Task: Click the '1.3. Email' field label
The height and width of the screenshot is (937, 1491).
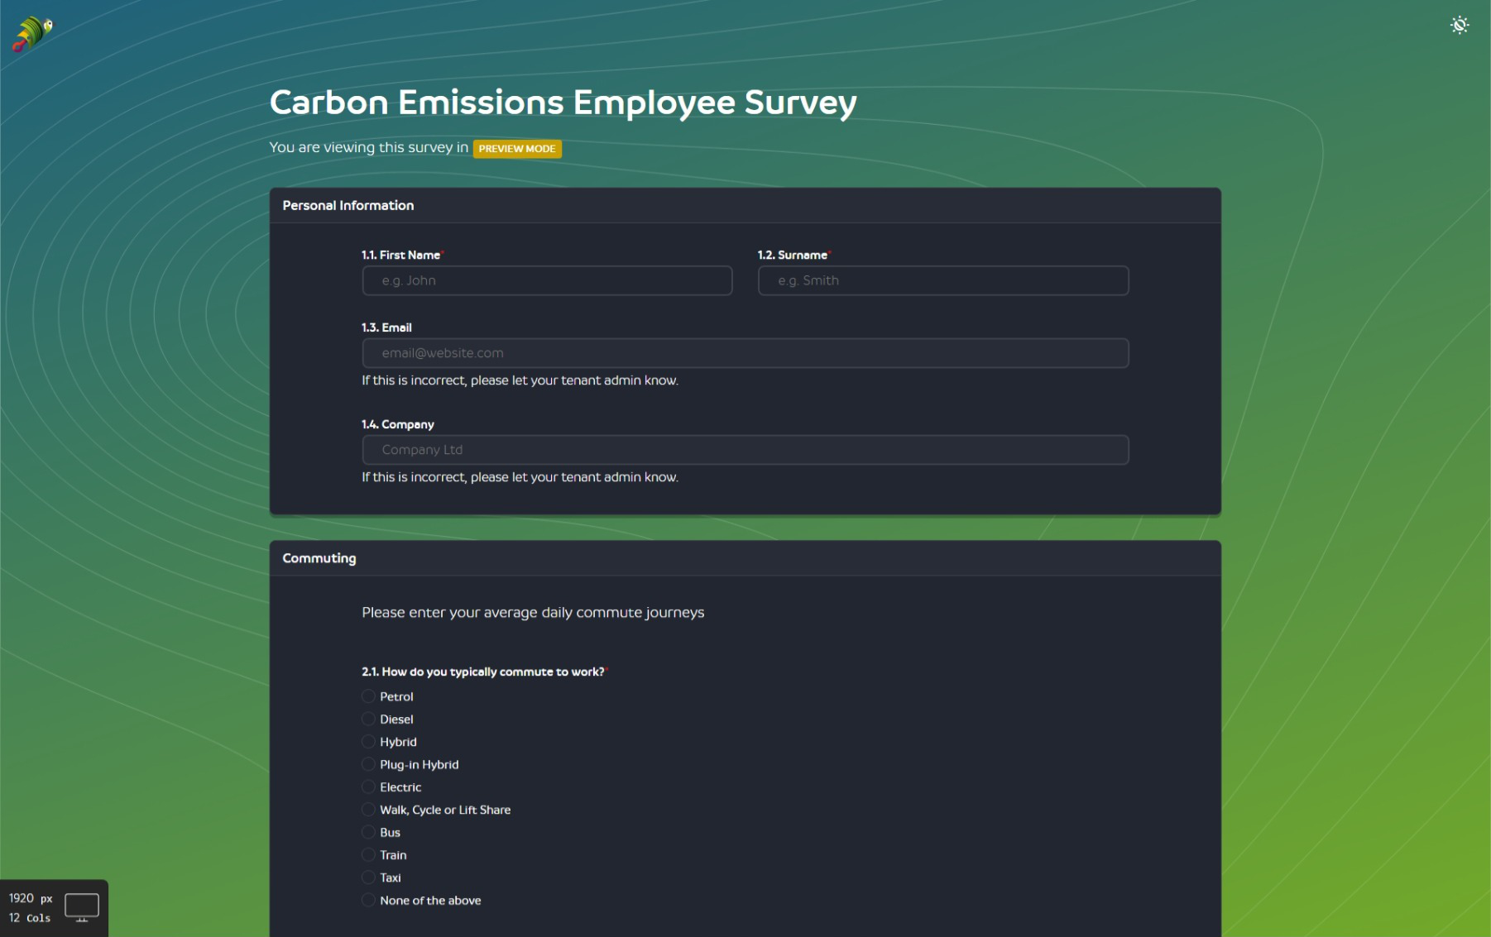Action: pos(386,327)
